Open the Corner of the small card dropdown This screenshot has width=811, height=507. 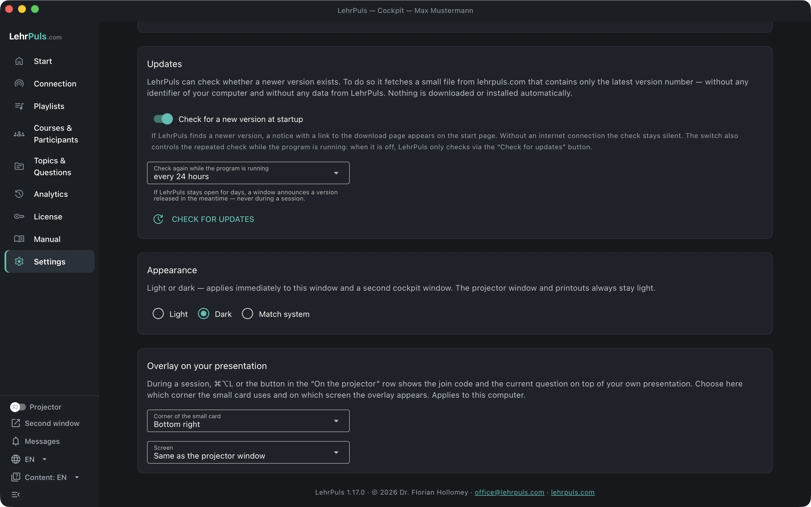point(248,421)
